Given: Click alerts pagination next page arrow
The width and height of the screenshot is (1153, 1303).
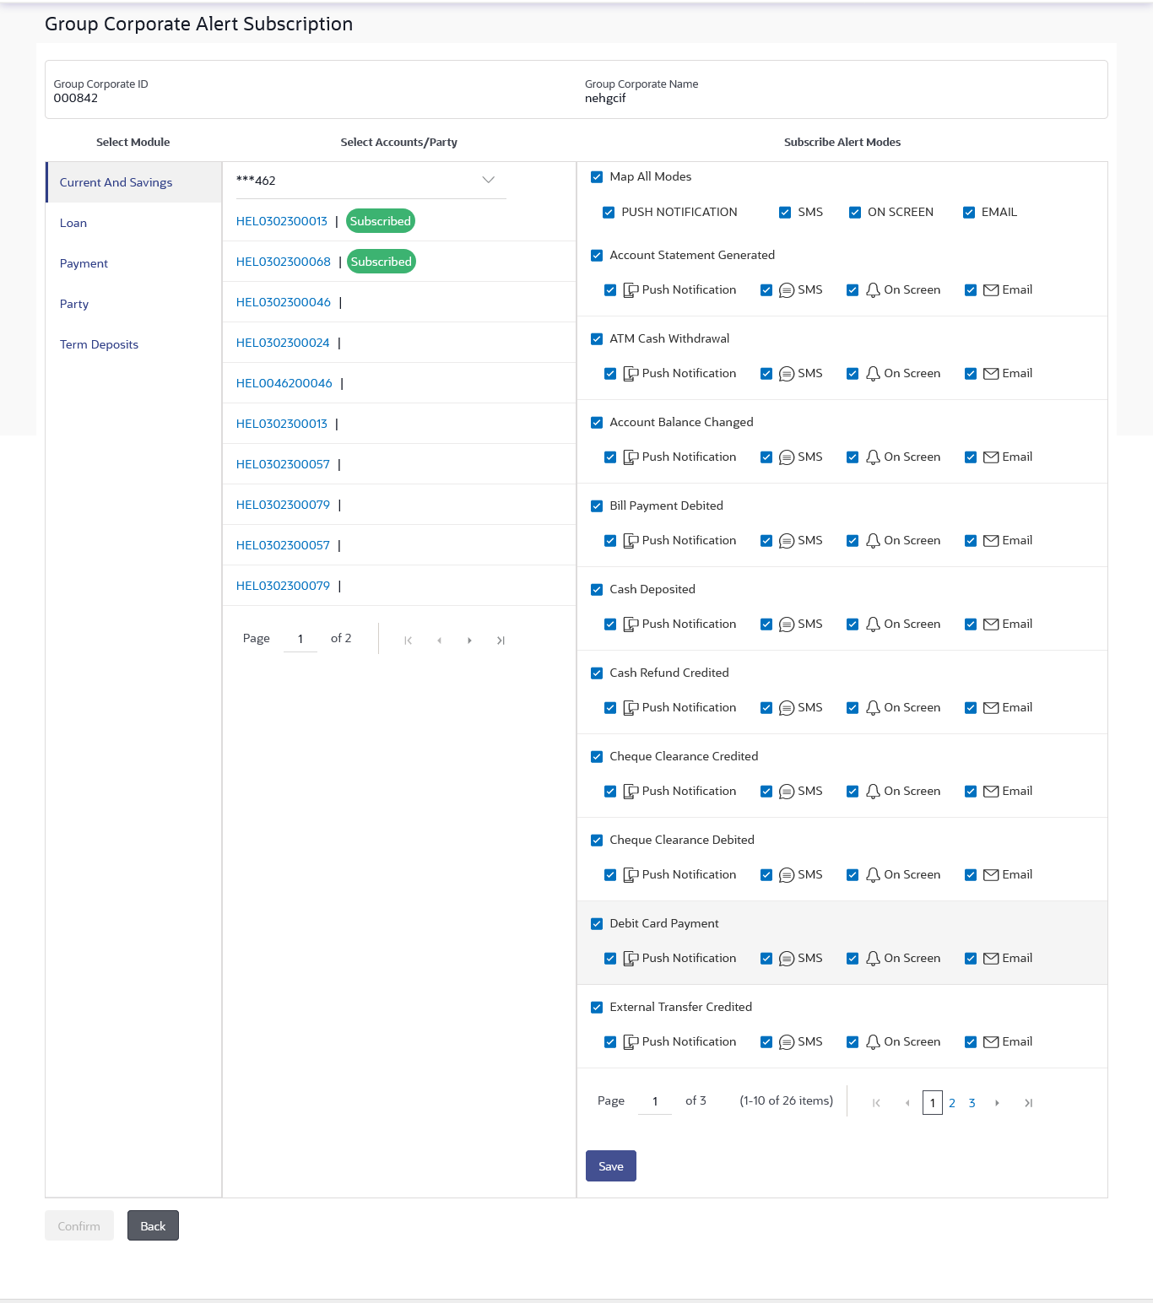Looking at the screenshot, I should coord(997,1103).
